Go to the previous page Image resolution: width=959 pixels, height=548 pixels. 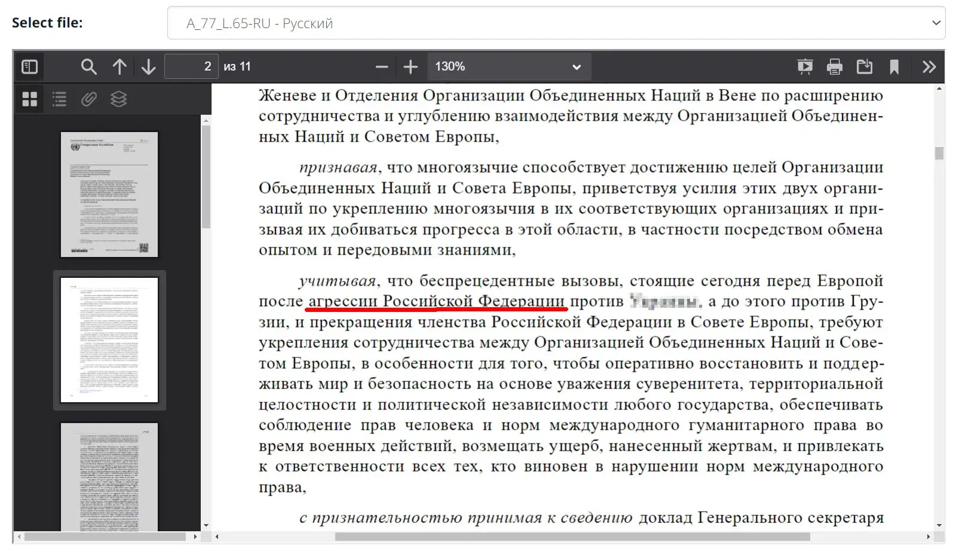120,66
